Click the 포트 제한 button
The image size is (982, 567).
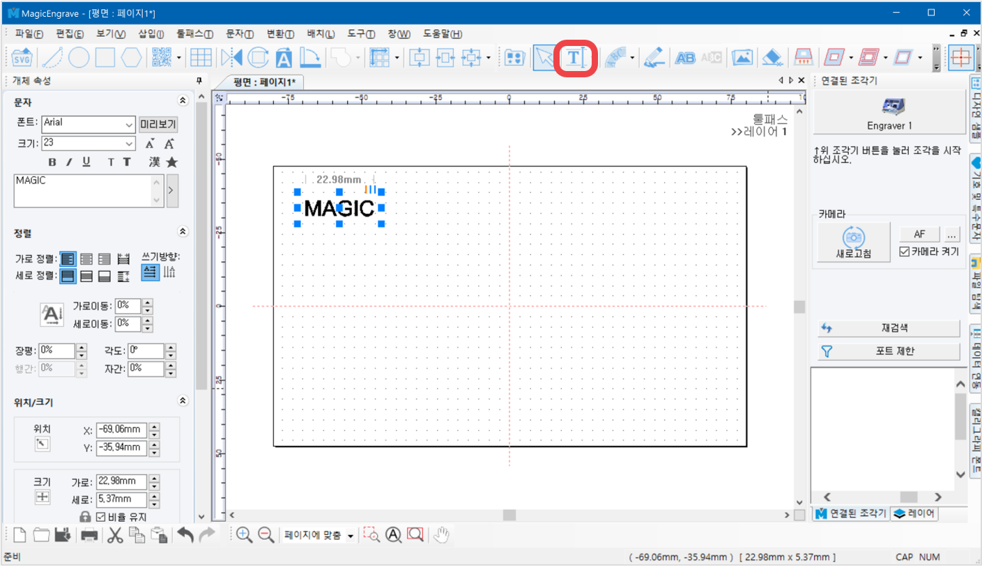click(889, 351)
